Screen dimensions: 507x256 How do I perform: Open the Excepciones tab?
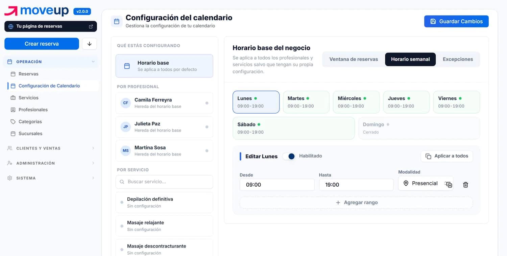tap(458, 59)
